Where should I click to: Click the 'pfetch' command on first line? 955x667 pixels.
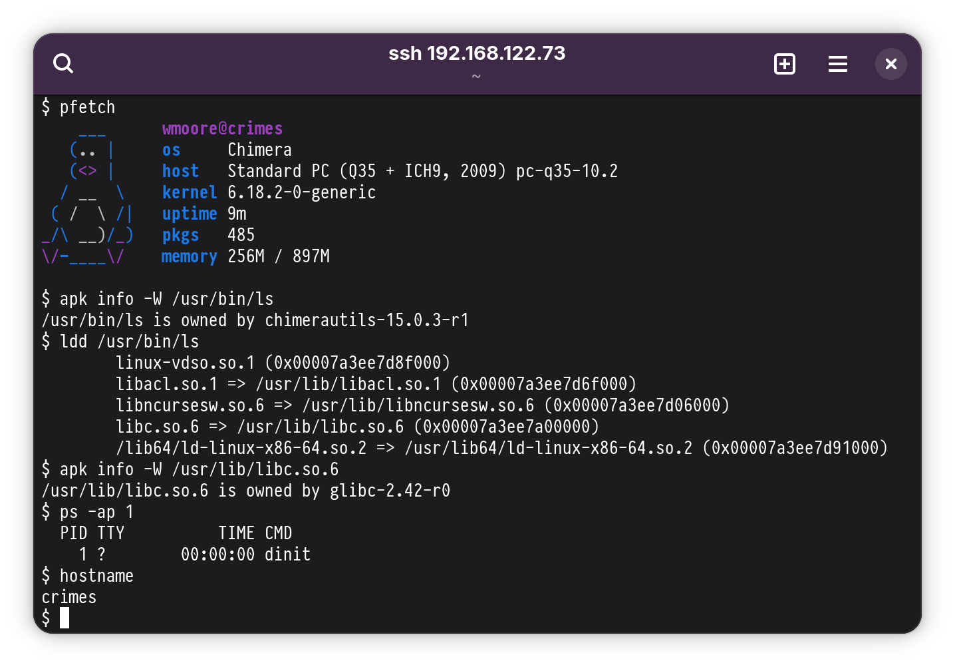87,107
